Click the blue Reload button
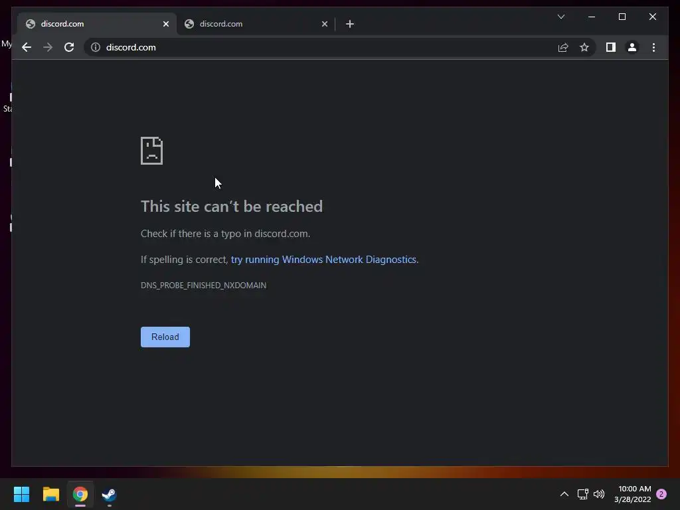Image resolution: width=680 pixels, height=510 pixels. point(165,337)
